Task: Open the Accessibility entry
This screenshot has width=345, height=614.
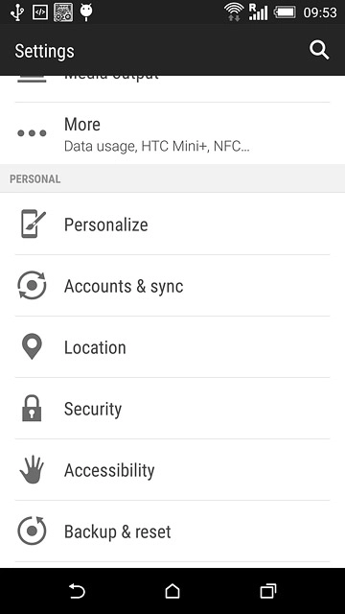Action: tap(172, 470)
